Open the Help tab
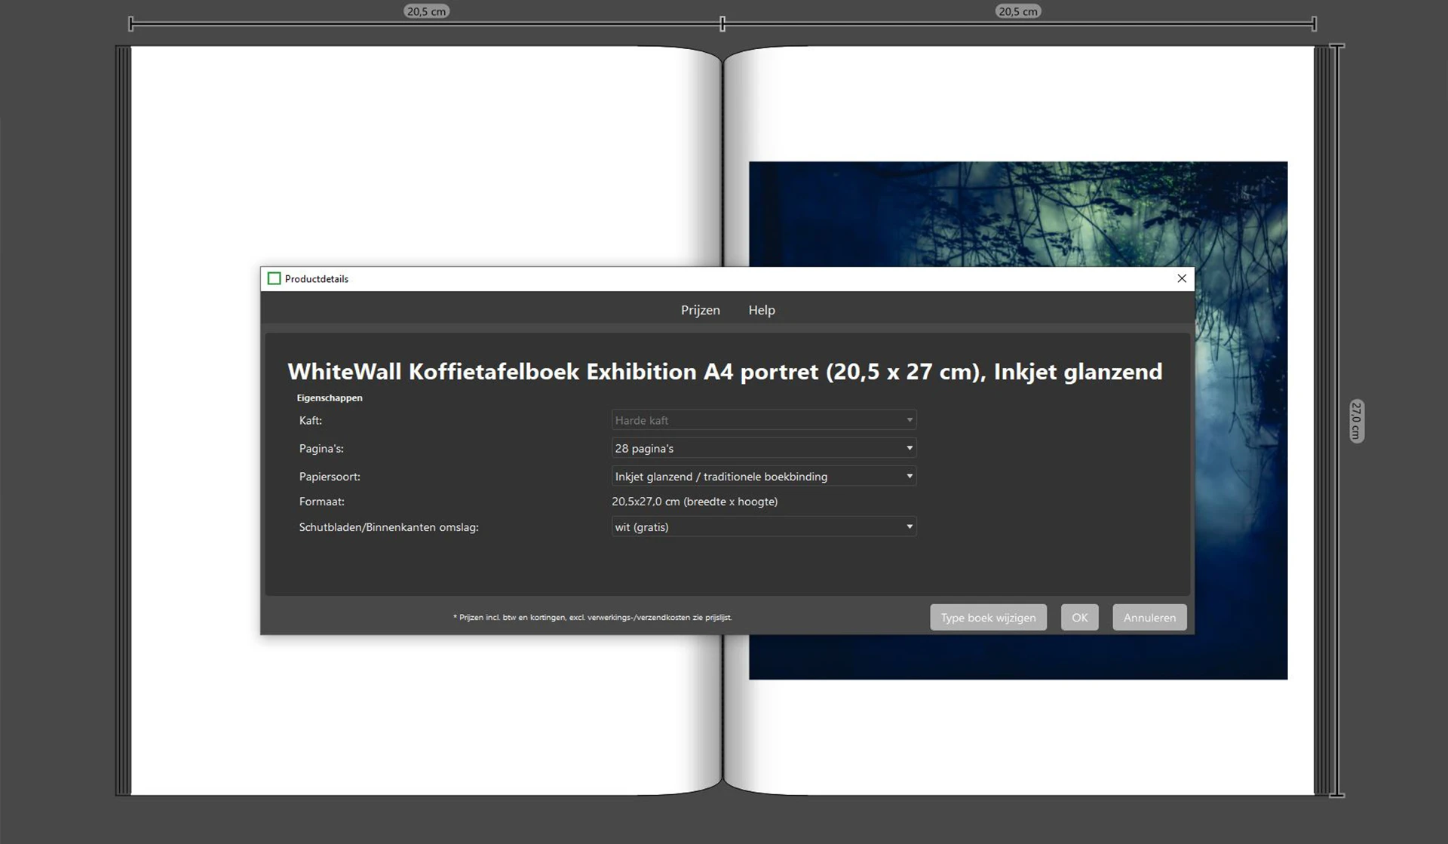Screen dimensions: 1448x844 761,310
